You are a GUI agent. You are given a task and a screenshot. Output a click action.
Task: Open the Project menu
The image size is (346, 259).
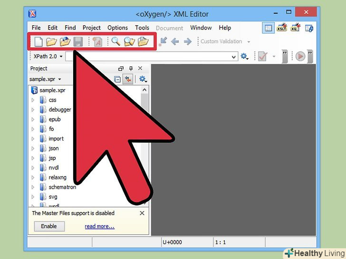(x=92, y=28)
